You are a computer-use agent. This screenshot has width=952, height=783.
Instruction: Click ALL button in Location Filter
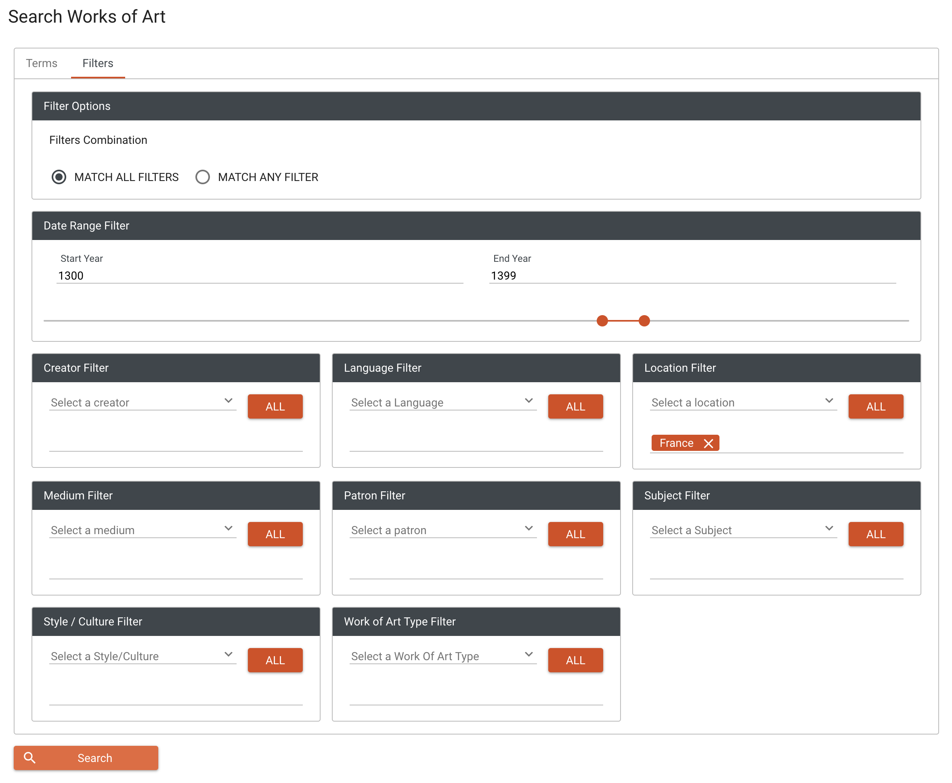[876, 406]
